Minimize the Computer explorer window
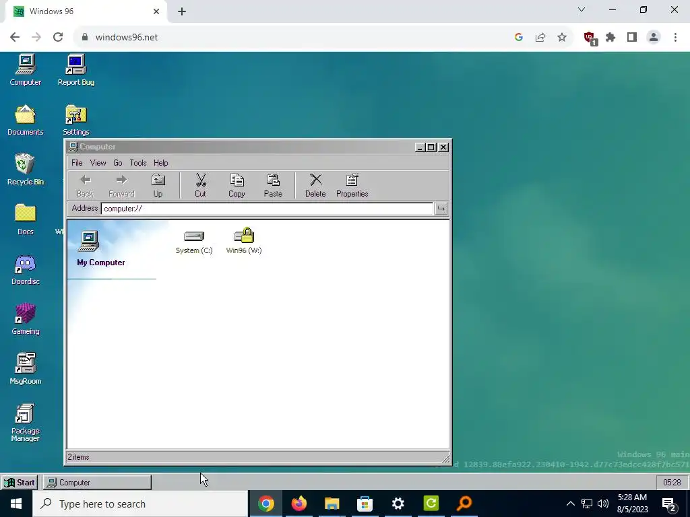 pyautogui.click(x=420, y=147)
